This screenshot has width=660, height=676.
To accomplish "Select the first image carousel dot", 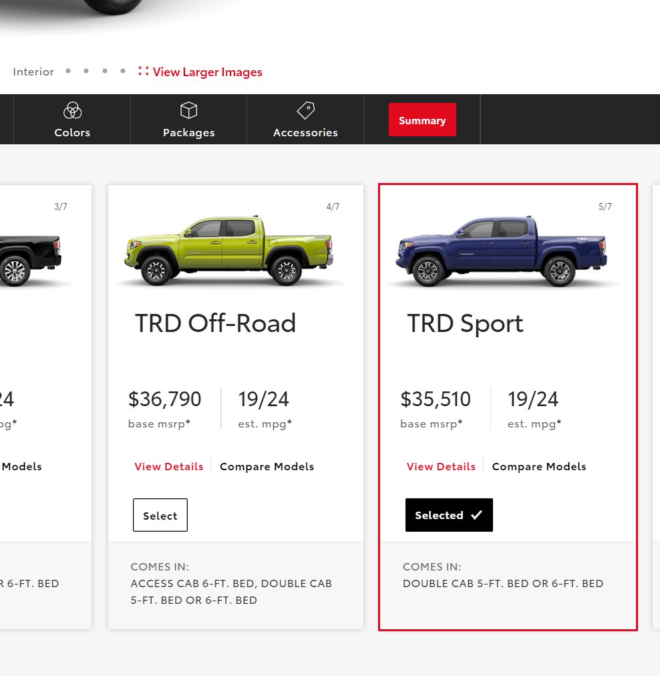I will click(x=68, y=71).
